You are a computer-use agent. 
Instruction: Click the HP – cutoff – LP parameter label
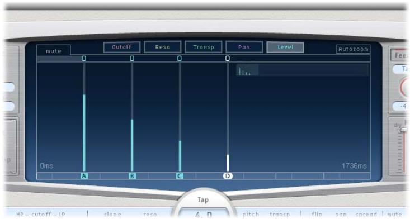click(40, 215)
